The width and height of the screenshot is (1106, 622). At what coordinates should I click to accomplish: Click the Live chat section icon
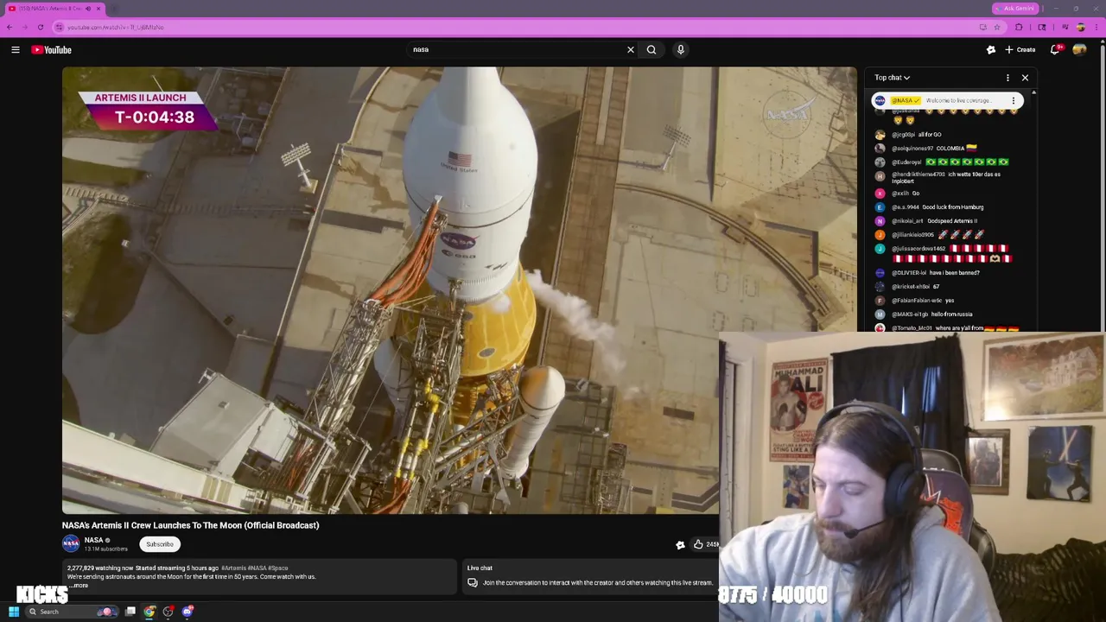pyautogui.click(x=473, y=583)
